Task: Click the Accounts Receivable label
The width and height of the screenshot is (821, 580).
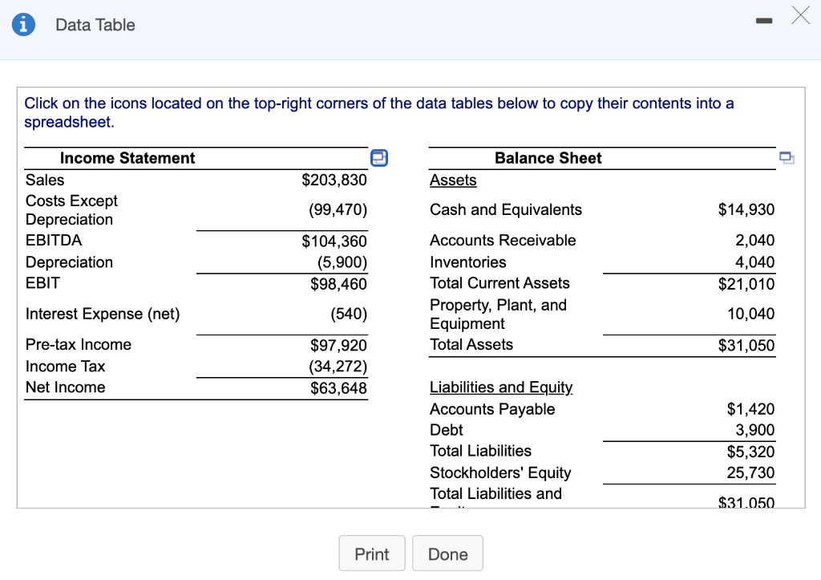Action: click(503, 240)
